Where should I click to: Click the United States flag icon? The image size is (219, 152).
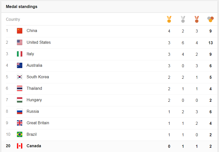click(19, 42)
